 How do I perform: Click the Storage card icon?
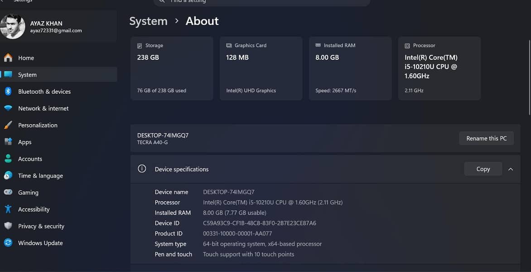[140, 46]
